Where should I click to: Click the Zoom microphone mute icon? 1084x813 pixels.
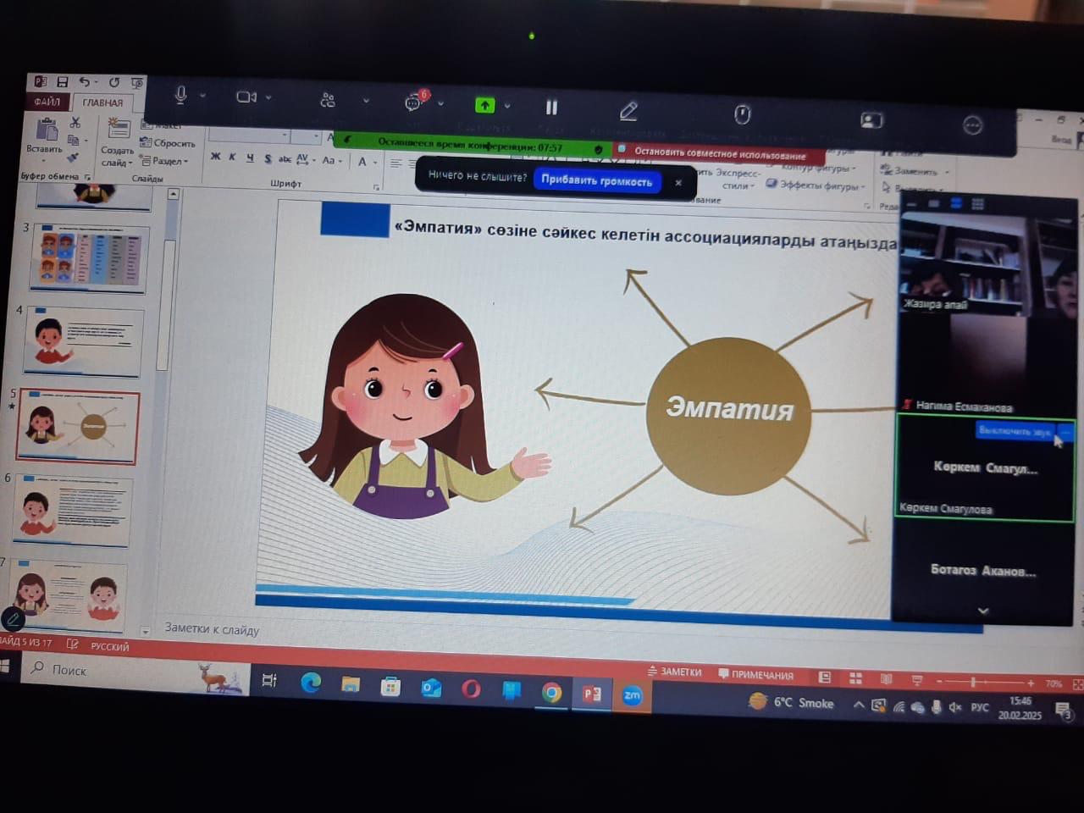point(180,95)
